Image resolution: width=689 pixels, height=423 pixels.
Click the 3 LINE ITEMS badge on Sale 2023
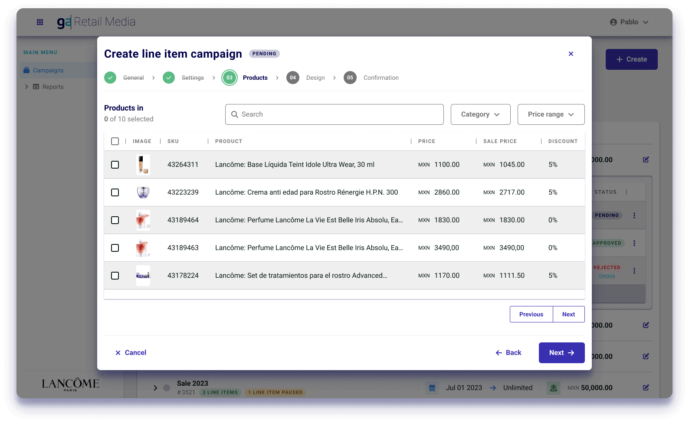click(x=220, y=393)
